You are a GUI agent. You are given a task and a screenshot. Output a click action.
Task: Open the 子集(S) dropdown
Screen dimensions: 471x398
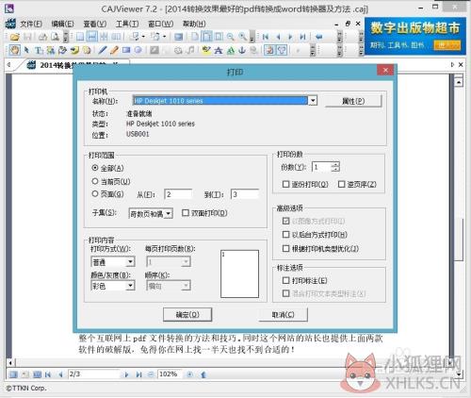tap(169, 214)
